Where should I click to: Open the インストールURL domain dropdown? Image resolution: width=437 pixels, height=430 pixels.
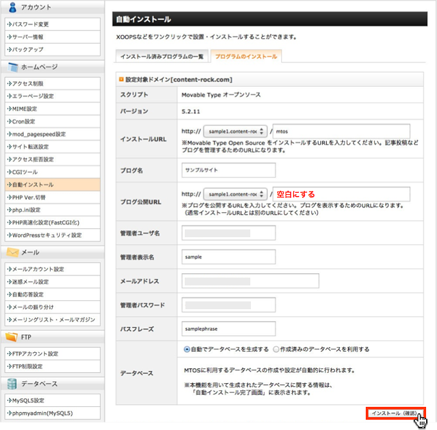[236, 131]
